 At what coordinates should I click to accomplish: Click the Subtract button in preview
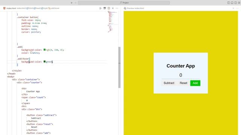[x=169, y=83]
